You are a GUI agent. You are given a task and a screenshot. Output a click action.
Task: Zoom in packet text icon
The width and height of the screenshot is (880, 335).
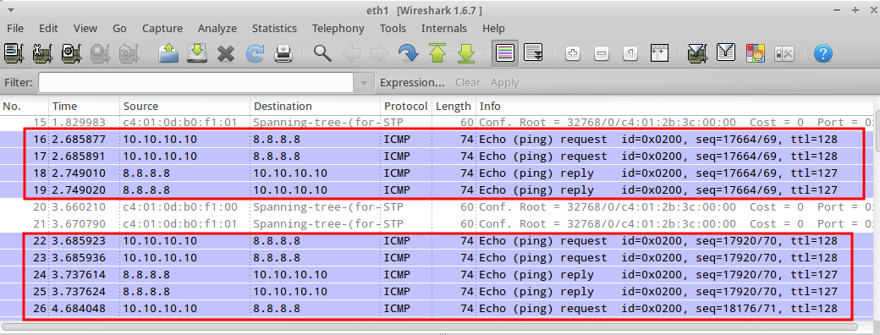point(573,54)
